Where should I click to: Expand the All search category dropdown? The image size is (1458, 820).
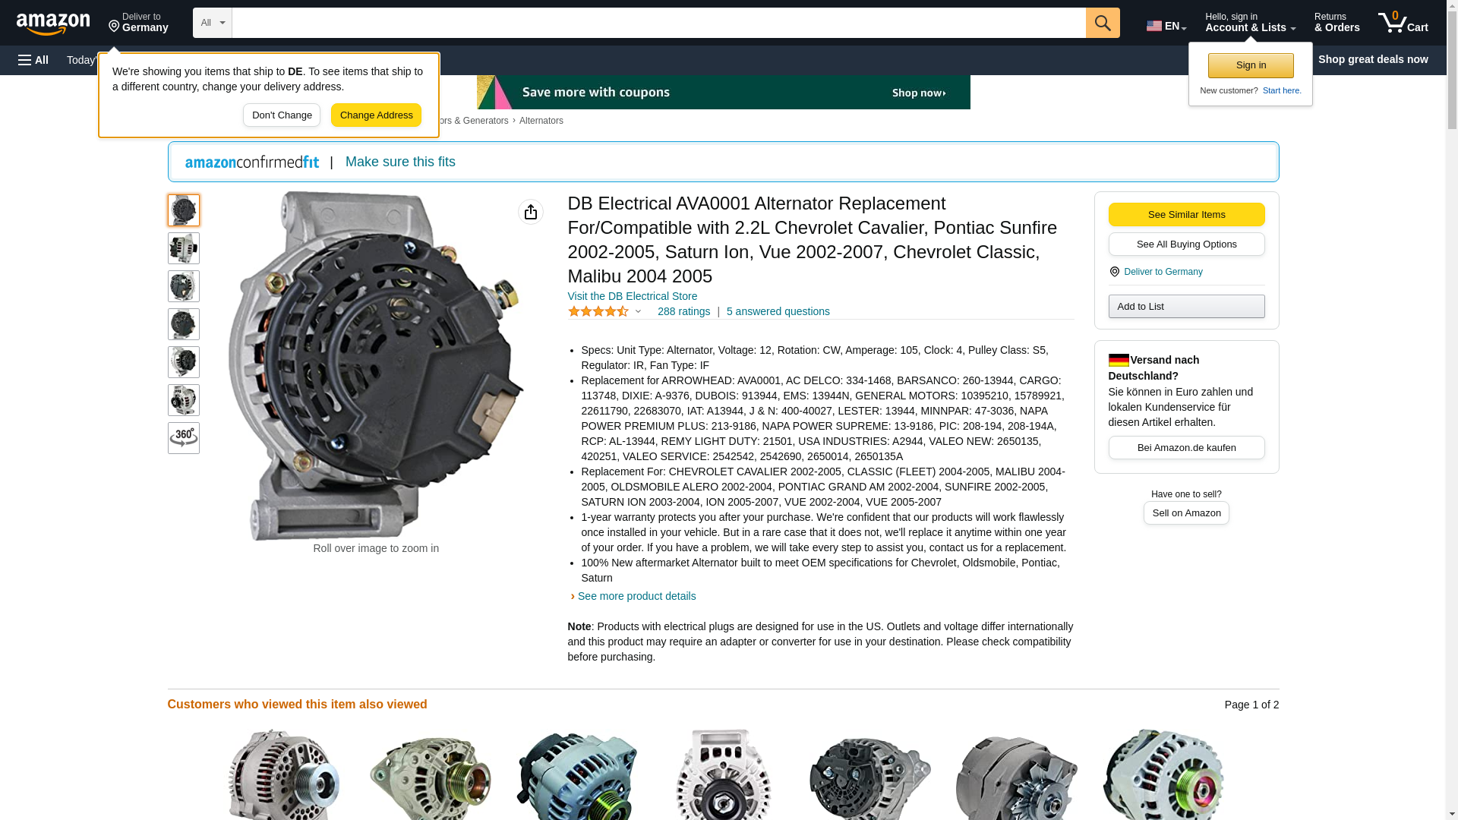pos(212,23)
